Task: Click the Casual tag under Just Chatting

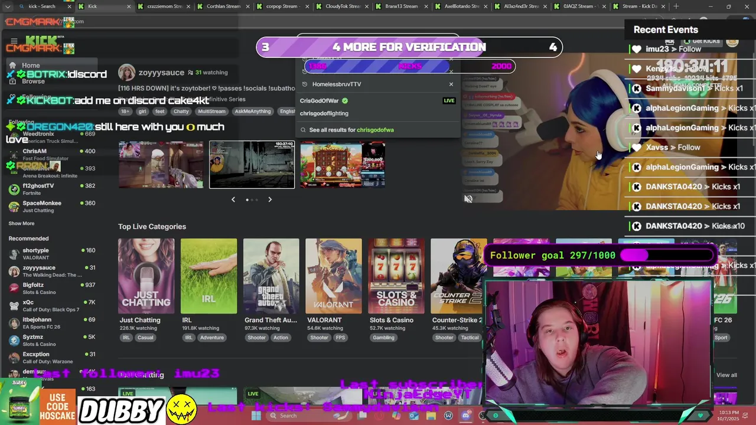Action: click(145, 338)
